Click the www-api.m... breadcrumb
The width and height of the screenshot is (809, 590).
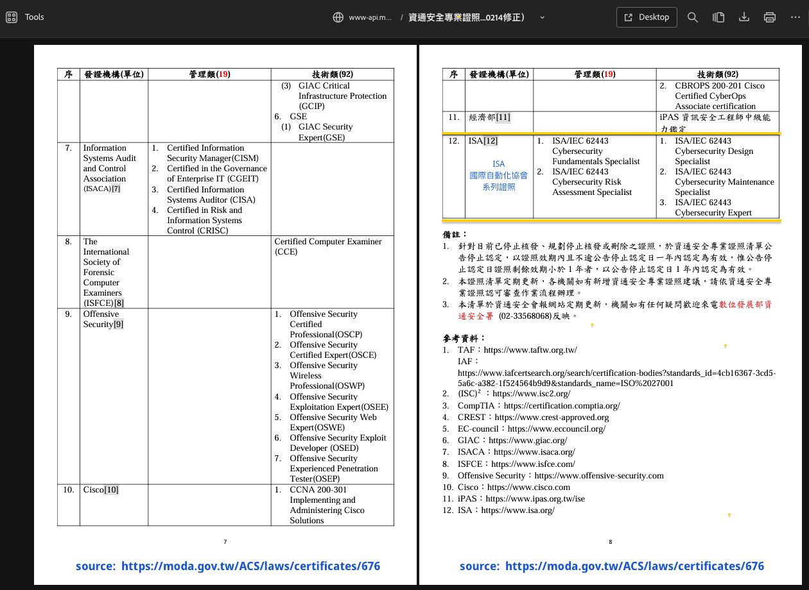click(370, 17)
